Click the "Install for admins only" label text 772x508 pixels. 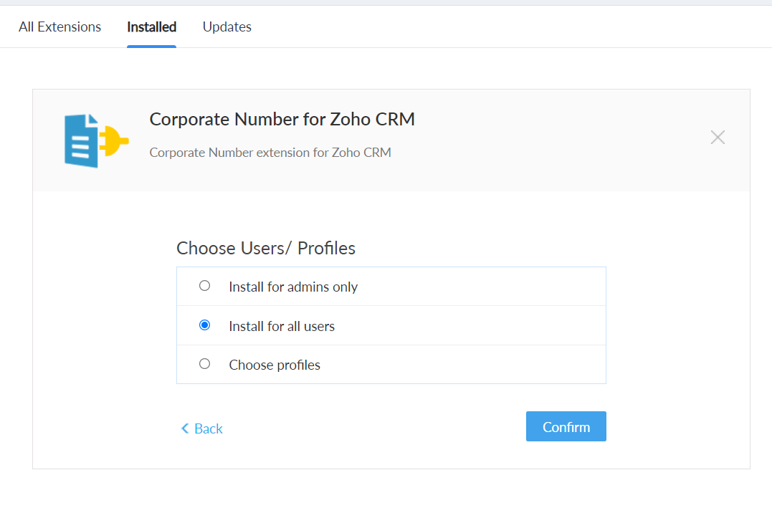(293, 287)
